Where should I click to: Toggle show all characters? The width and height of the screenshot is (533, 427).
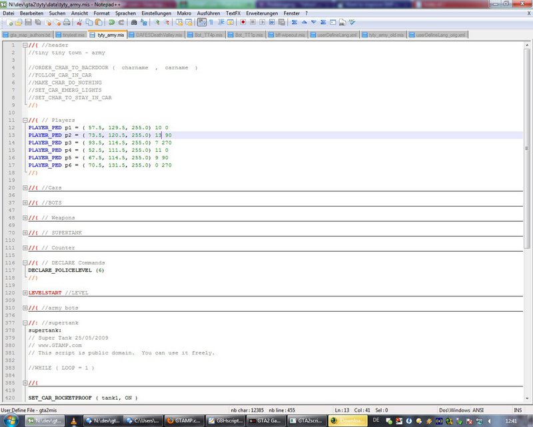[x=211, y=22]
